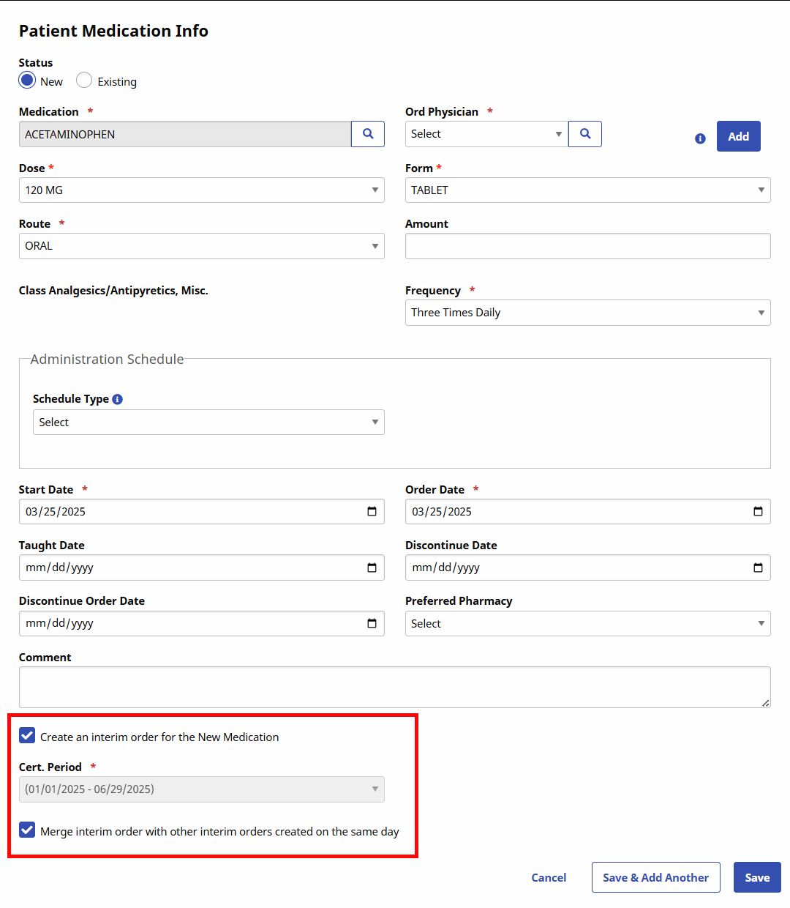The image size is (790, 908).
Task: Select the Existing status radio button
Action: [84, 81]
